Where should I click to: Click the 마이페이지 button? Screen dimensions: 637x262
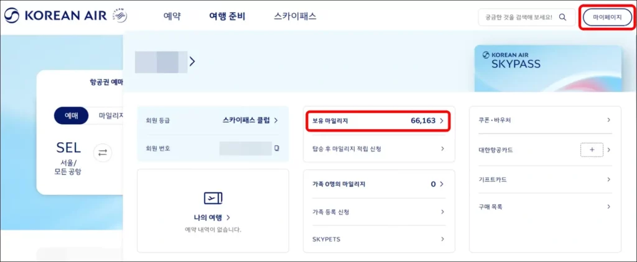(x=607, y=17)
